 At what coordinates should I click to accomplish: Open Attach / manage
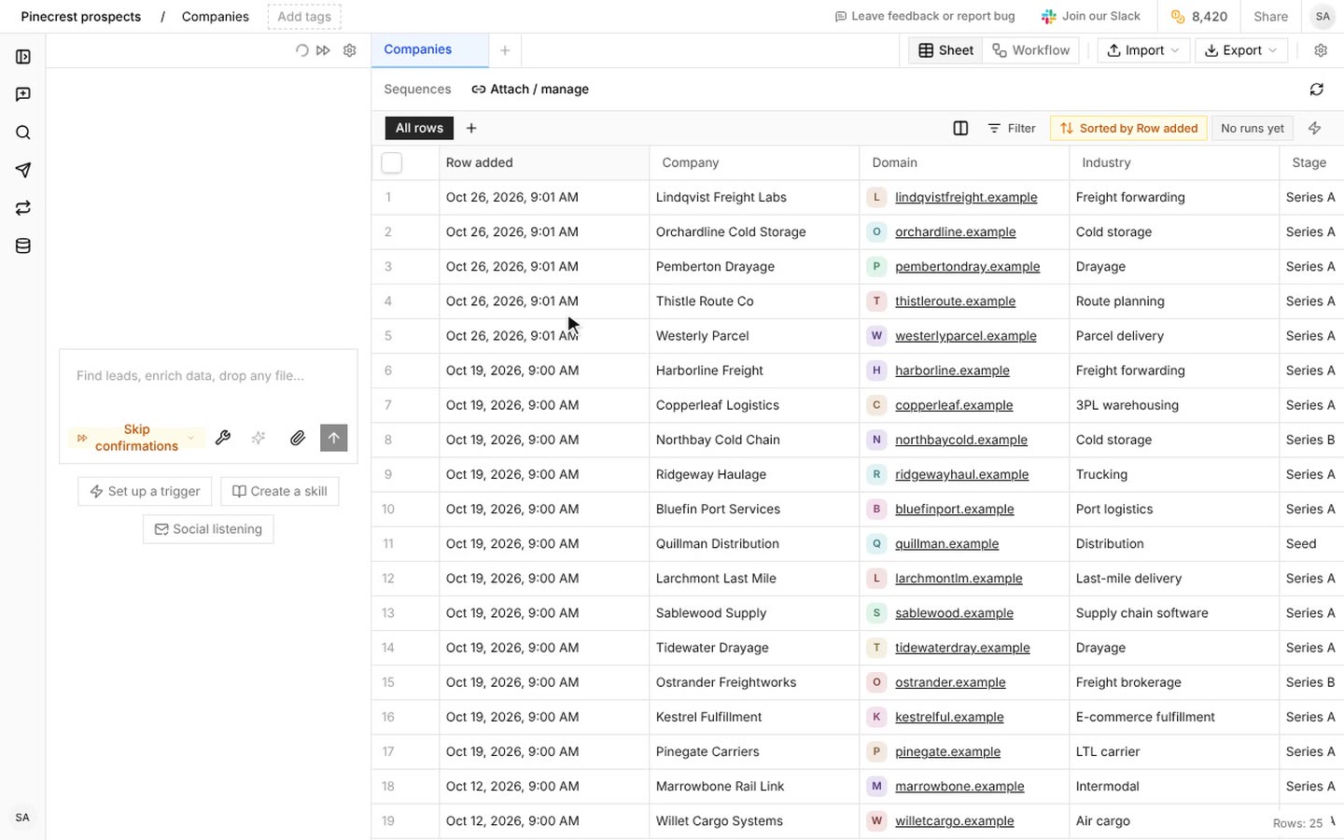pyautogui.click(x=530, y=90)
